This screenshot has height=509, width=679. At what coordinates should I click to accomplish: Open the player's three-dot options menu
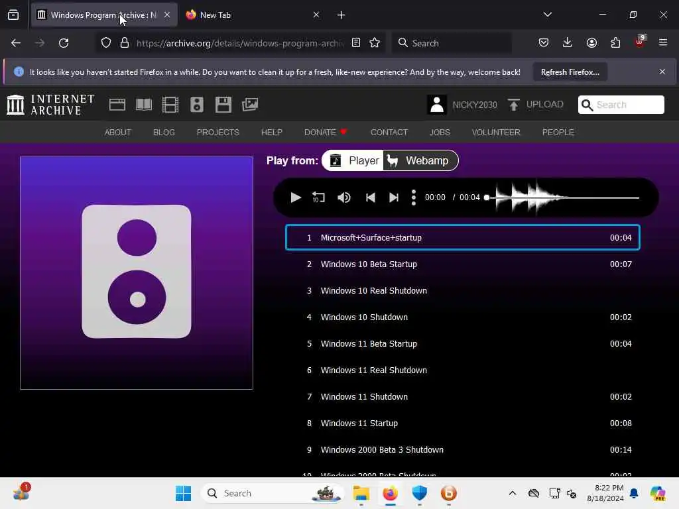click(x=414, y=198)
